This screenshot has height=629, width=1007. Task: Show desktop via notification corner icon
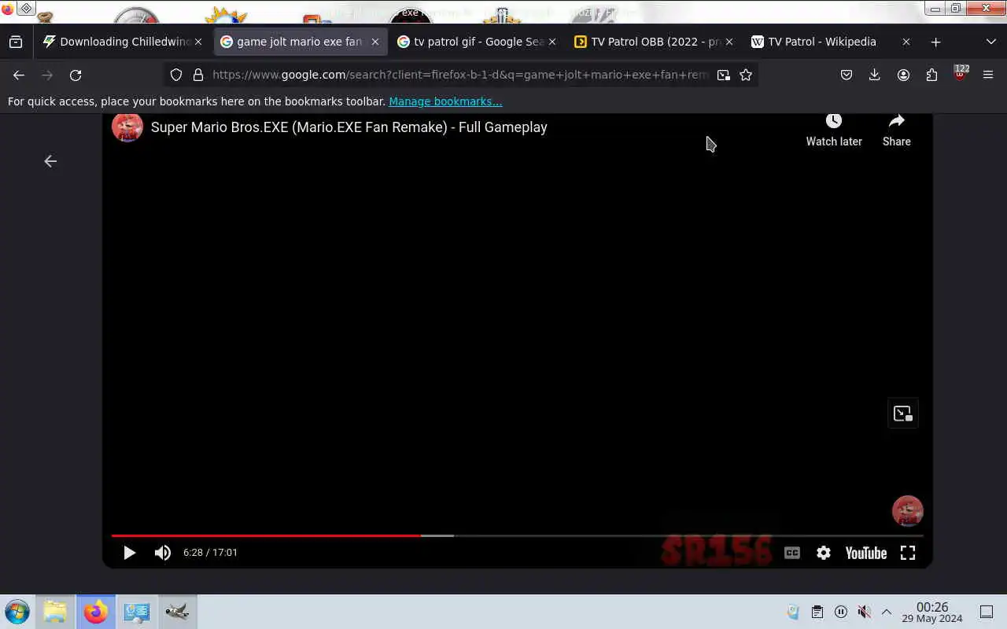(x=987, y=612)
